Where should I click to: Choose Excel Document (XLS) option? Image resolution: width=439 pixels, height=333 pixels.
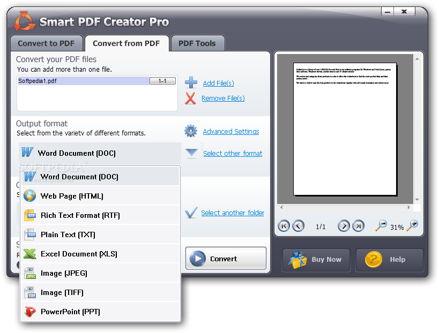100,254
